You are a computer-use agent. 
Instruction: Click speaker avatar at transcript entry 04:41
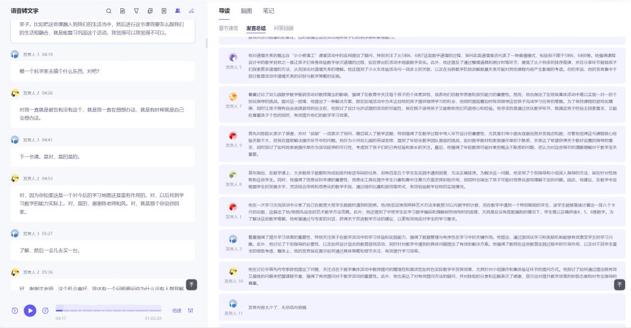15,140
